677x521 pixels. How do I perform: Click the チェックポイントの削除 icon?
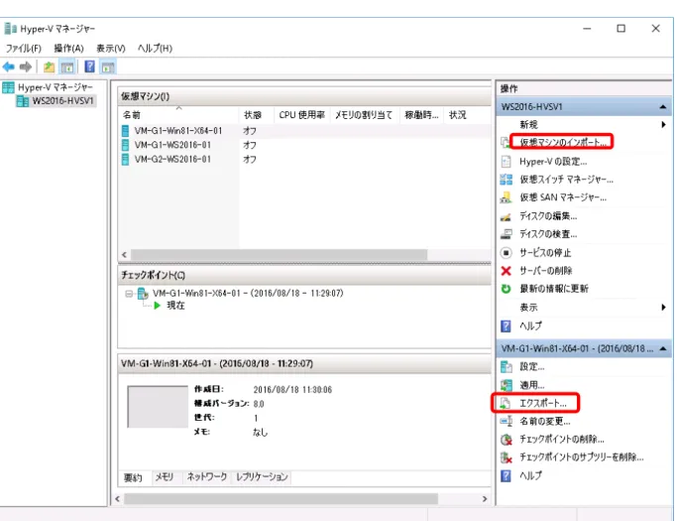(507, 440)
